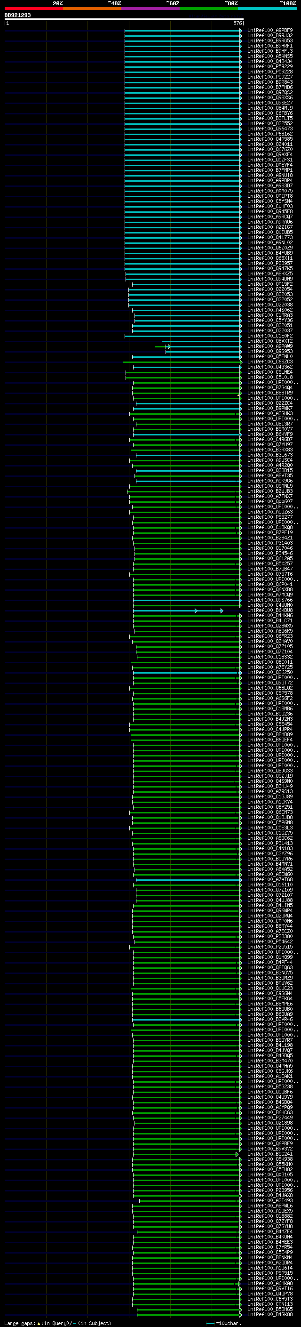This screenshot has width=301, height=1327.
Task: Select the UniRef100_C6SZC3 entry
Action: click(x=270, y=362)
